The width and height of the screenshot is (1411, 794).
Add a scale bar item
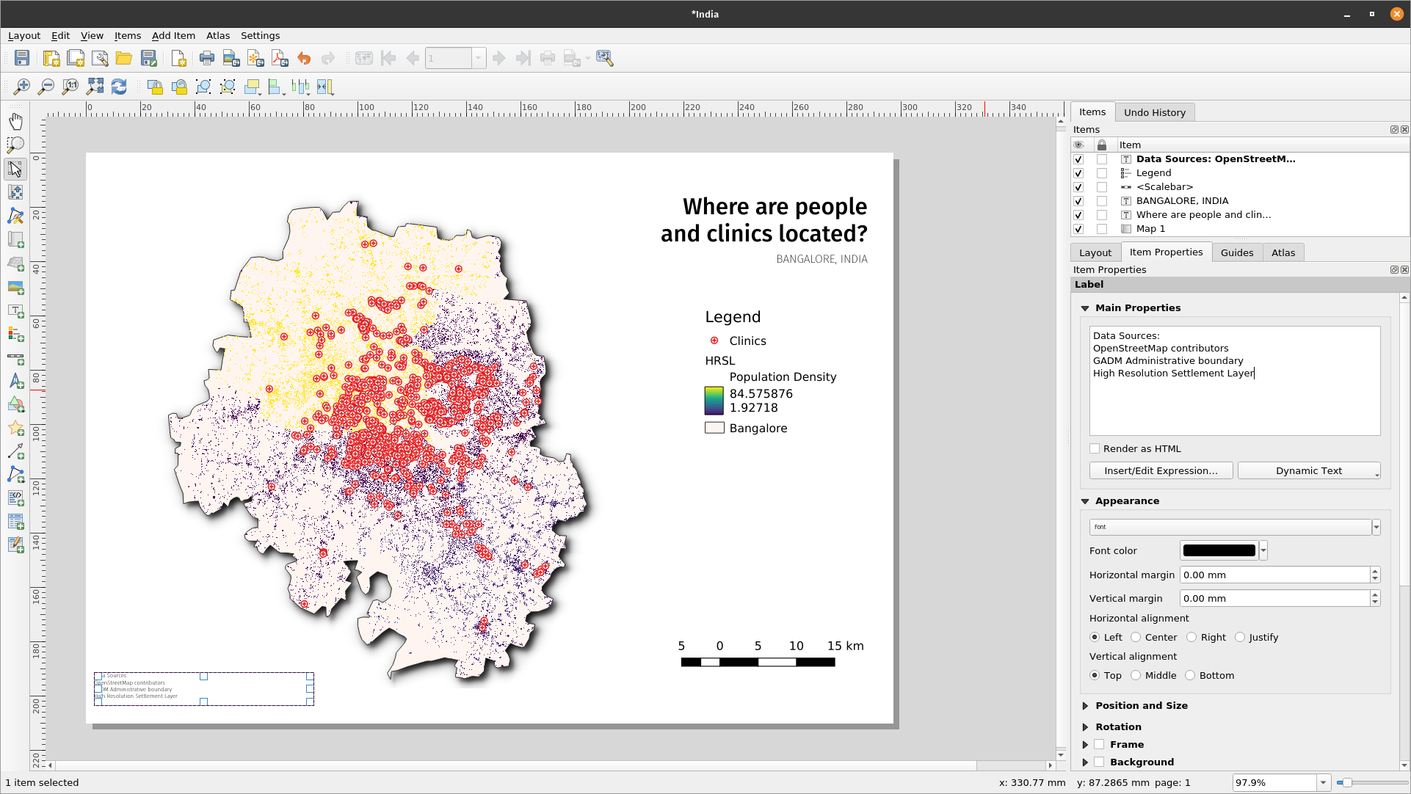15,358
